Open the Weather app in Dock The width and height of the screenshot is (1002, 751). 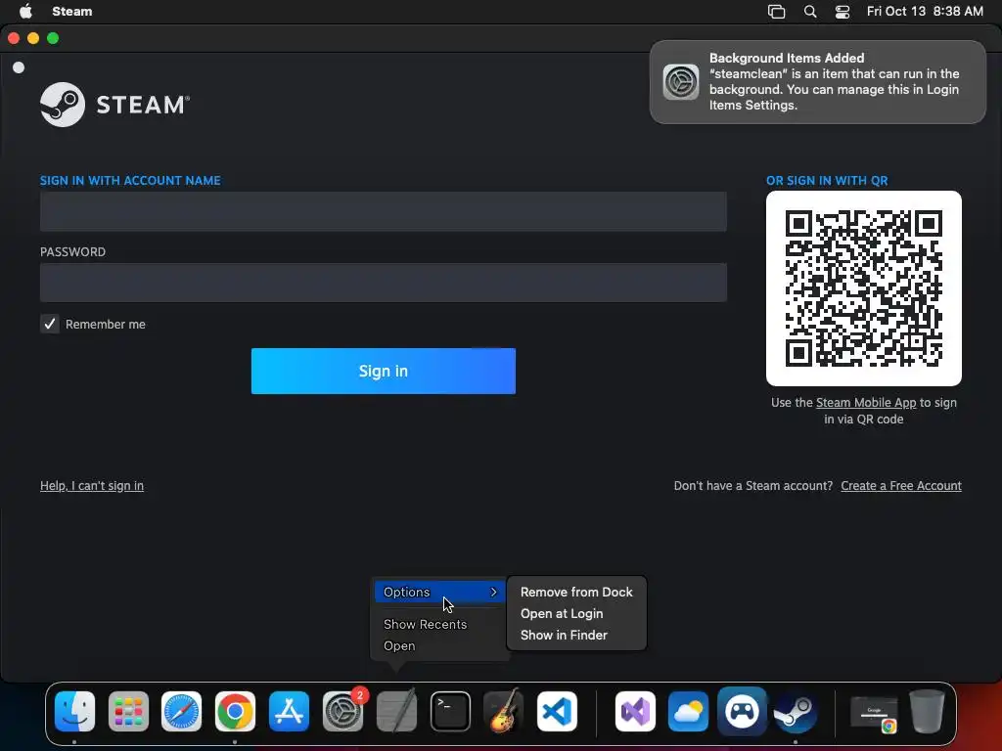click(x=688, y=711)
